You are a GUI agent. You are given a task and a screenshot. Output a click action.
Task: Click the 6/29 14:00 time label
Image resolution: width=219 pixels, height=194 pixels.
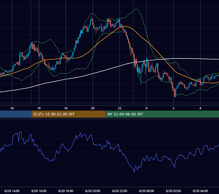[x=12, y=191]
